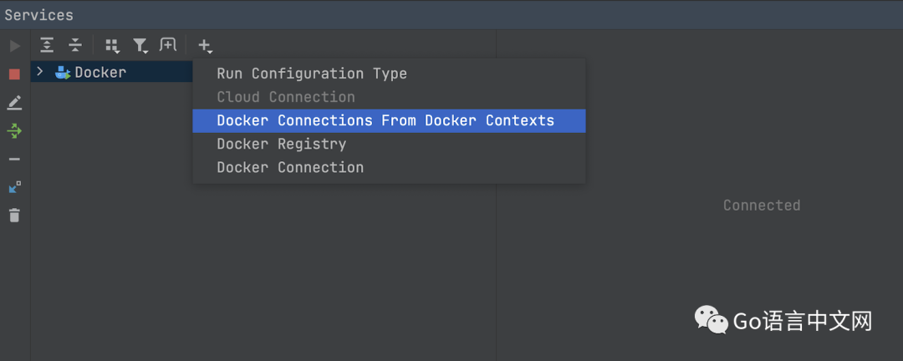Screen dimensions: 903x361
Task: Open the Filter dropdown icon
Action: pyautogui.click(x=140, y=45)
